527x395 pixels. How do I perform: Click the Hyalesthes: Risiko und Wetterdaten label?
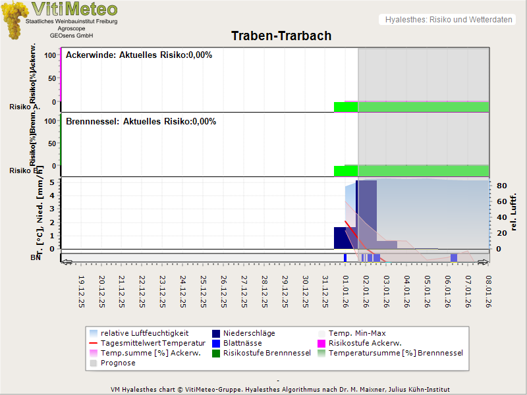tap(447, 20)
